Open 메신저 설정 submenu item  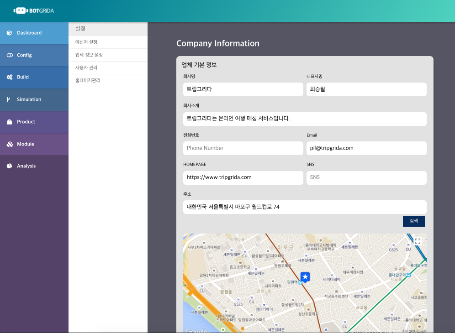click(108, 42)
